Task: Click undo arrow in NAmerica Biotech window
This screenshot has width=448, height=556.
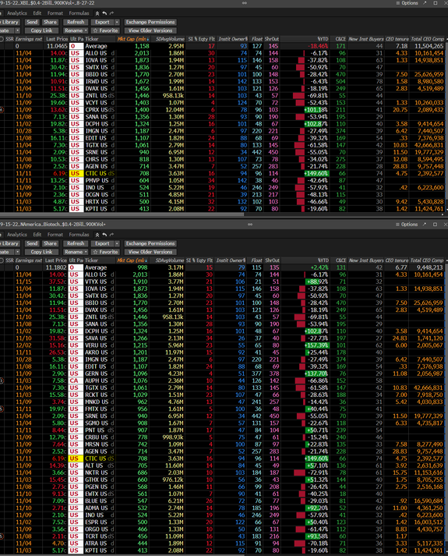Action: pos(104,235)
